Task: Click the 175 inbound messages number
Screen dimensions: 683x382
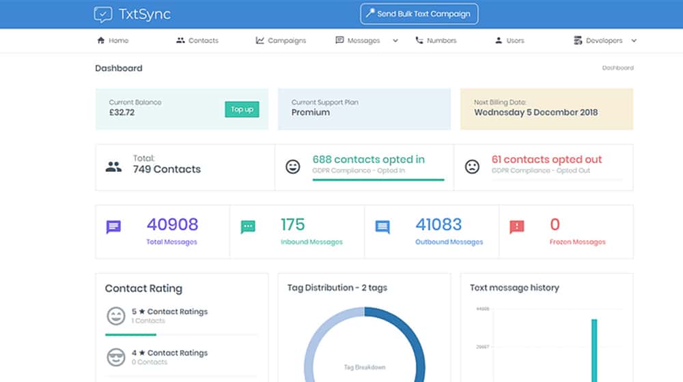Action: coord(293,224)
